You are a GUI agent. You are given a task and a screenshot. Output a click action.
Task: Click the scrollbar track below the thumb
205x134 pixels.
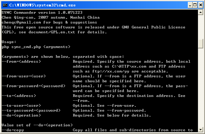[x=200, y=87]
